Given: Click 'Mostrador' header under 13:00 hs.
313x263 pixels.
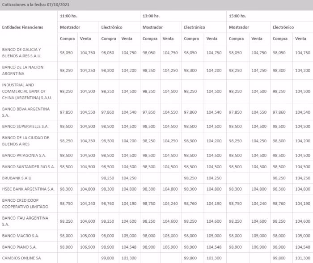Looking at the screenshot, I should (152, 27).
